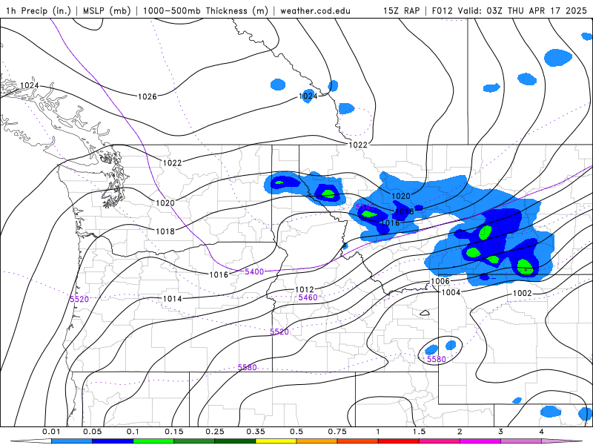This screenshot has width=593, height=445.
Task: Click the purple 5340 thickness label
Action: point(365,207)
